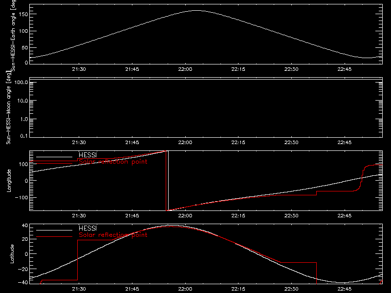Viewport: 391px width, 293px height.
Task: Click HESSI legend label in Latitude plot
Action: click(x=88, y=229)
